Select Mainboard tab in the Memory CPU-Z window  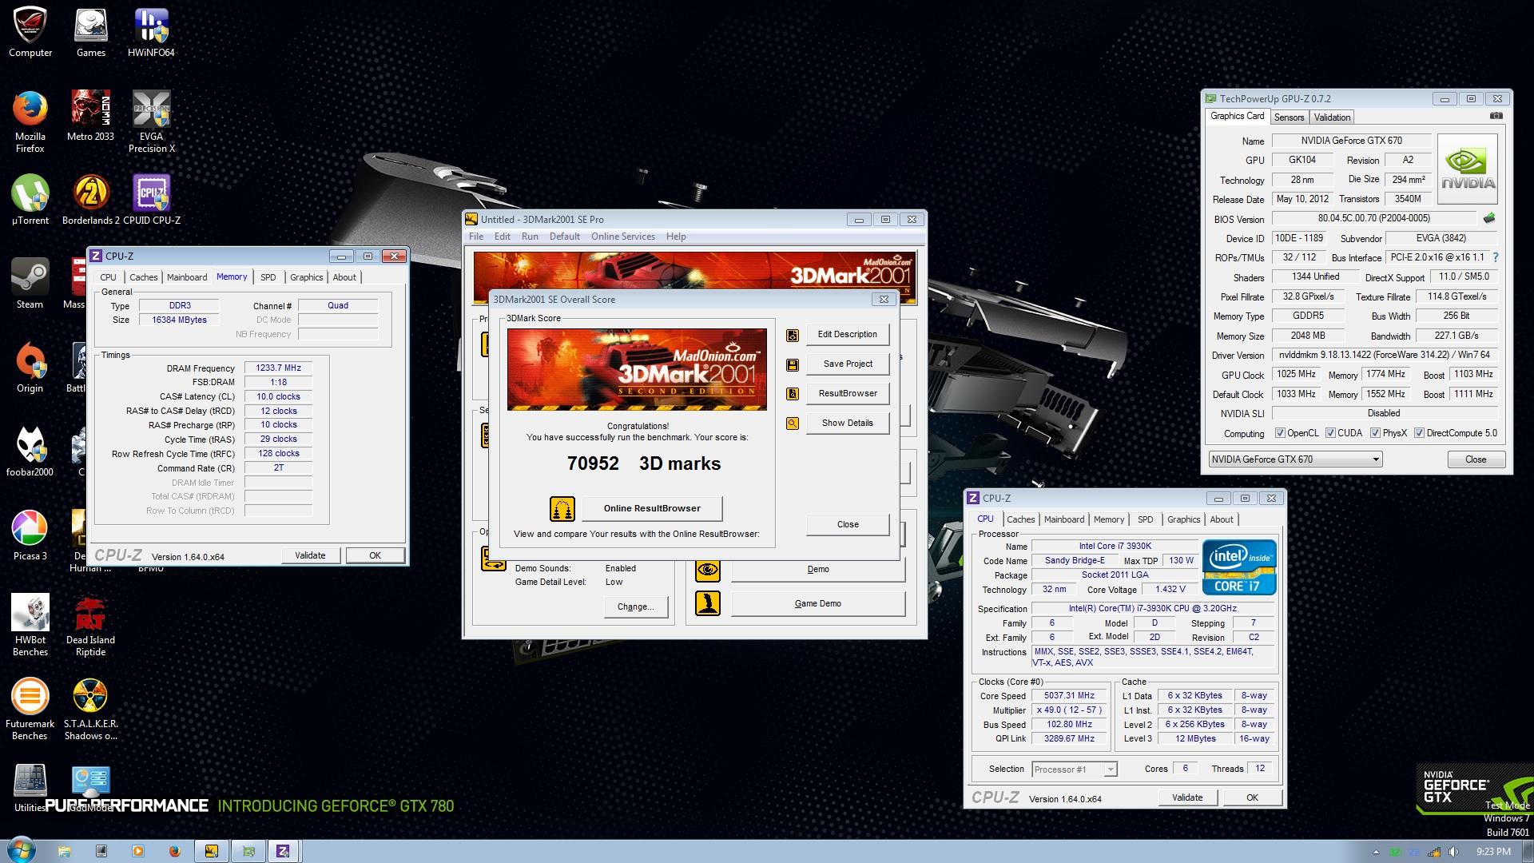[187, 277]
